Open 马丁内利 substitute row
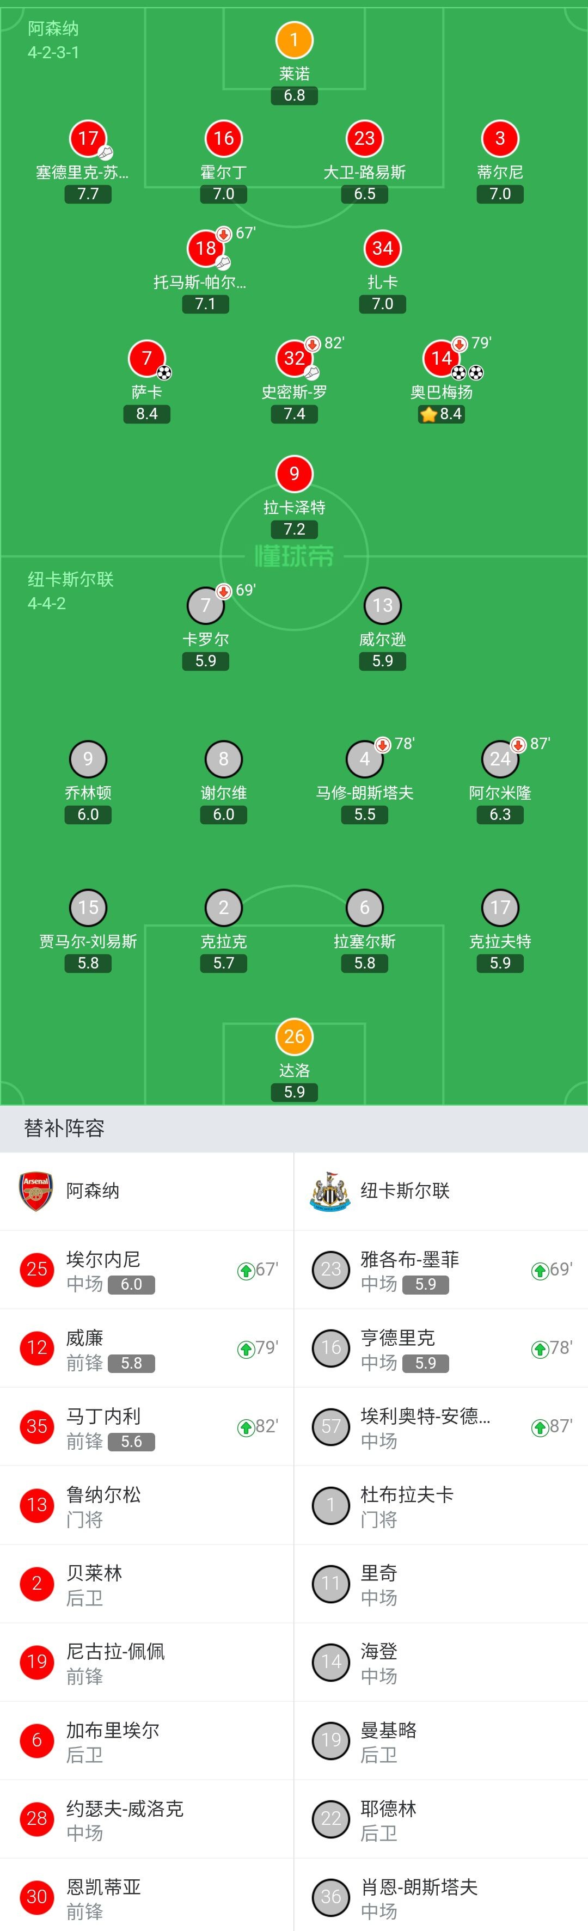Viewport: 588px width, 1931px height. coord(147,1426)
